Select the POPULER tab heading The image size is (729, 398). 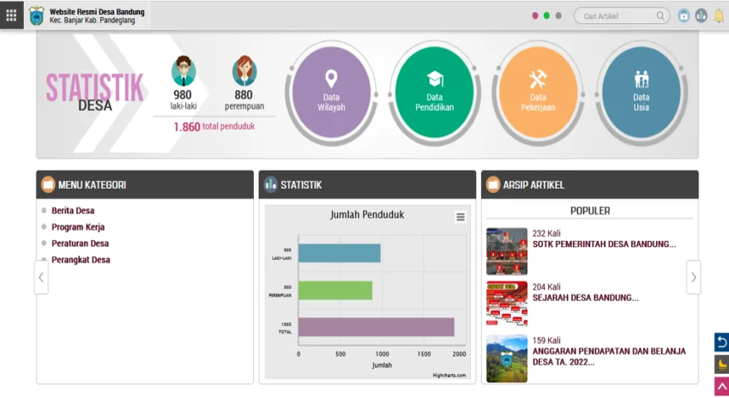pos(590,211)
